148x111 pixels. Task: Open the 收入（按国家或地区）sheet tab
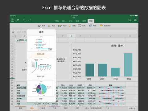coord(94,108)
